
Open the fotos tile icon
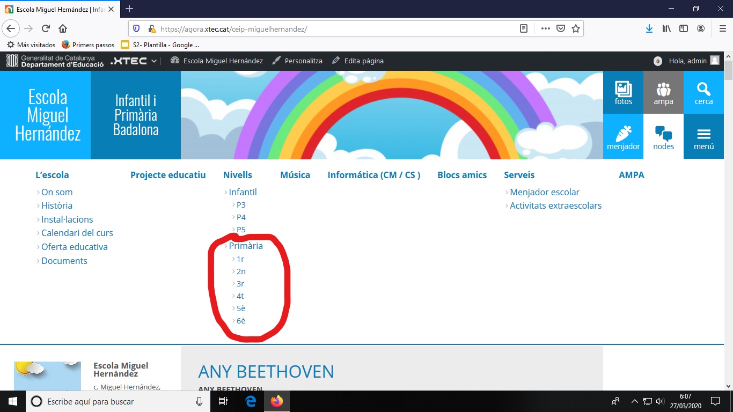click(623, 92)
